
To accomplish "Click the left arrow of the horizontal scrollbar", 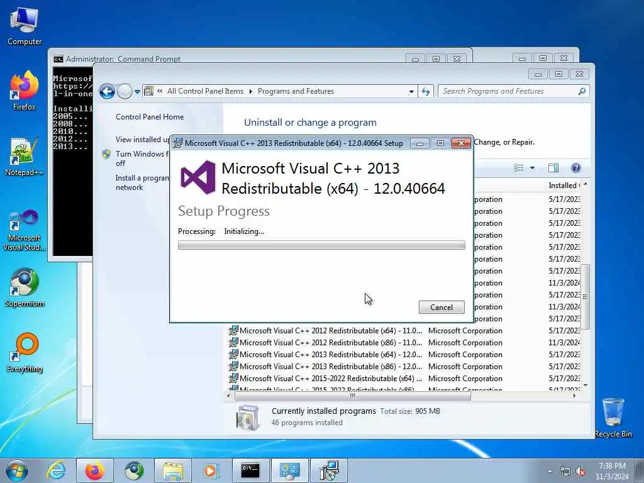I will 229,396.
